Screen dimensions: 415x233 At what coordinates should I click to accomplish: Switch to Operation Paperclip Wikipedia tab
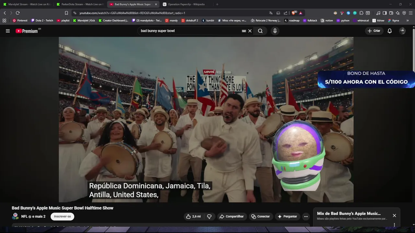(186, 4)
